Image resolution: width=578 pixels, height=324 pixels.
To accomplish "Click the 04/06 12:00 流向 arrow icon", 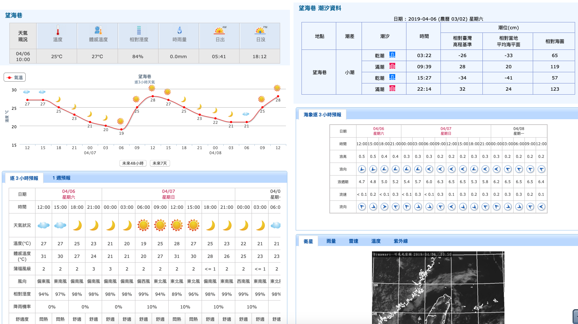I will (362, 207).
